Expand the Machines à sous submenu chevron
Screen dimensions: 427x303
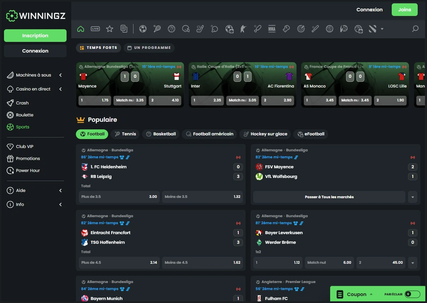(x=61, y=75)
